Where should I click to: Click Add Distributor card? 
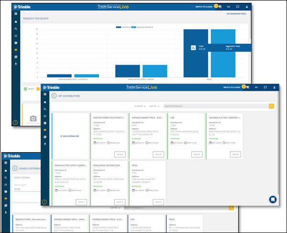click(x=69, y=136)
